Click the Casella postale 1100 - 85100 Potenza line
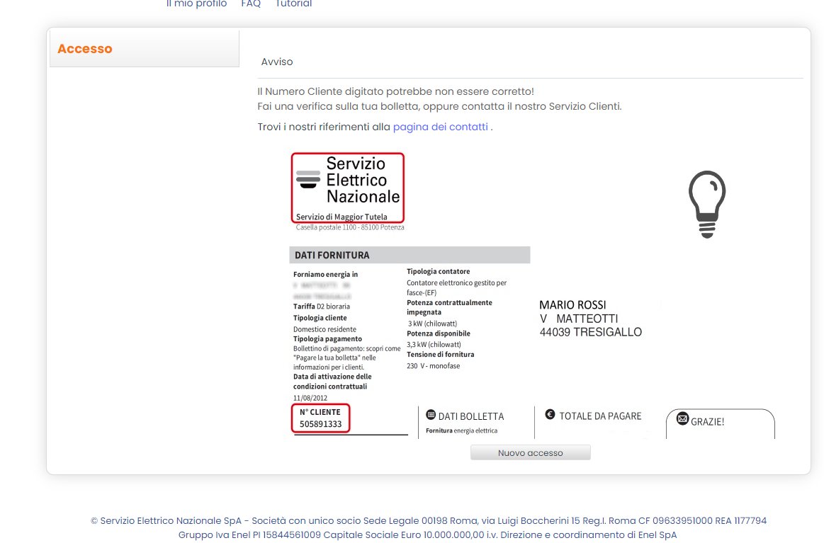This screenshot has width=824, height=543. 350,227
